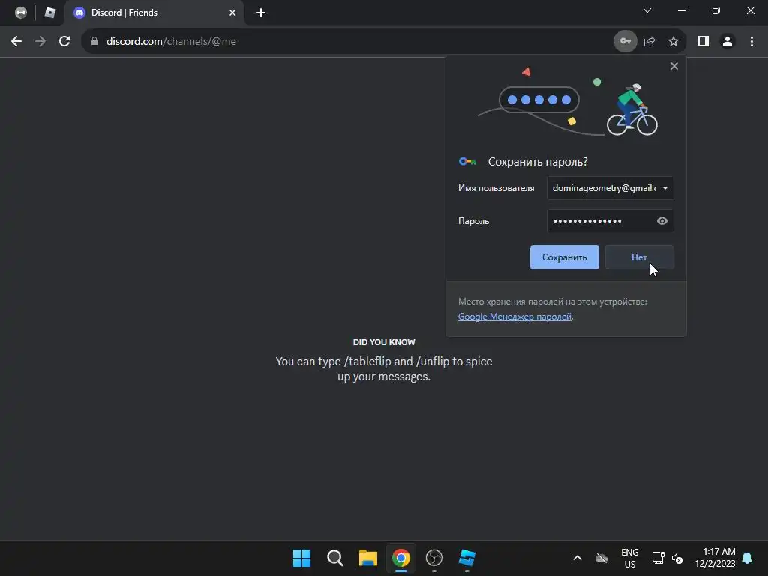The image size is (768, 576).
Task: Reload the Discord page
Action: 64,42
